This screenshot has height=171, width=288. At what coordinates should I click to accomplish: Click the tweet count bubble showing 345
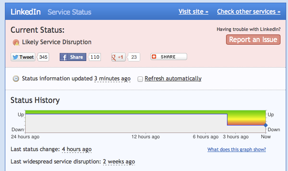pyautogui.click(x=43, y=57)
